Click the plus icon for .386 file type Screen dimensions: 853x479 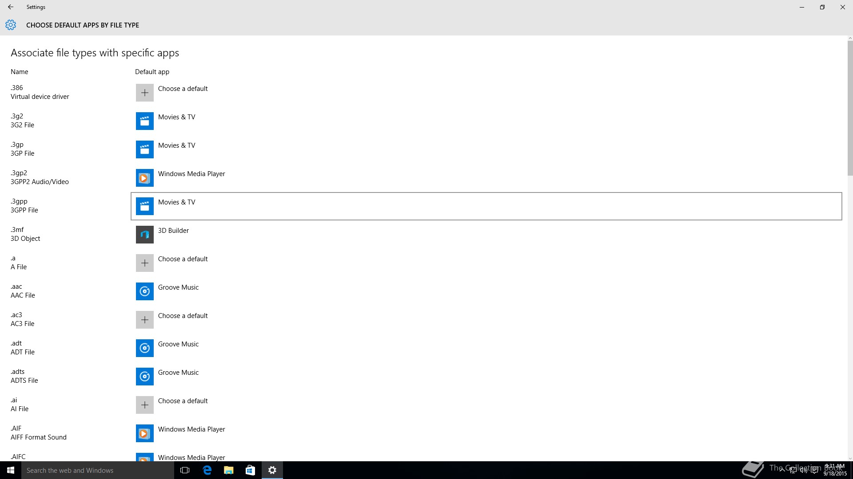pyautogui.click(x=144, y=93)
